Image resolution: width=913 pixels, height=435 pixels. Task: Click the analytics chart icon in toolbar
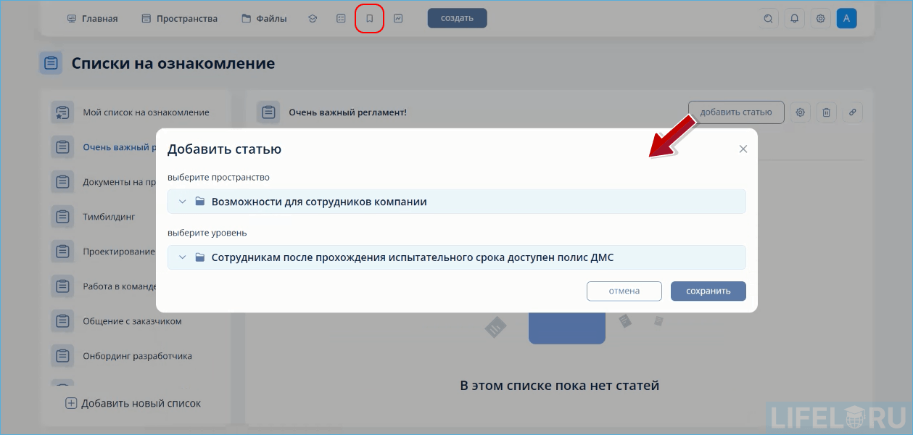click(397, 18)
